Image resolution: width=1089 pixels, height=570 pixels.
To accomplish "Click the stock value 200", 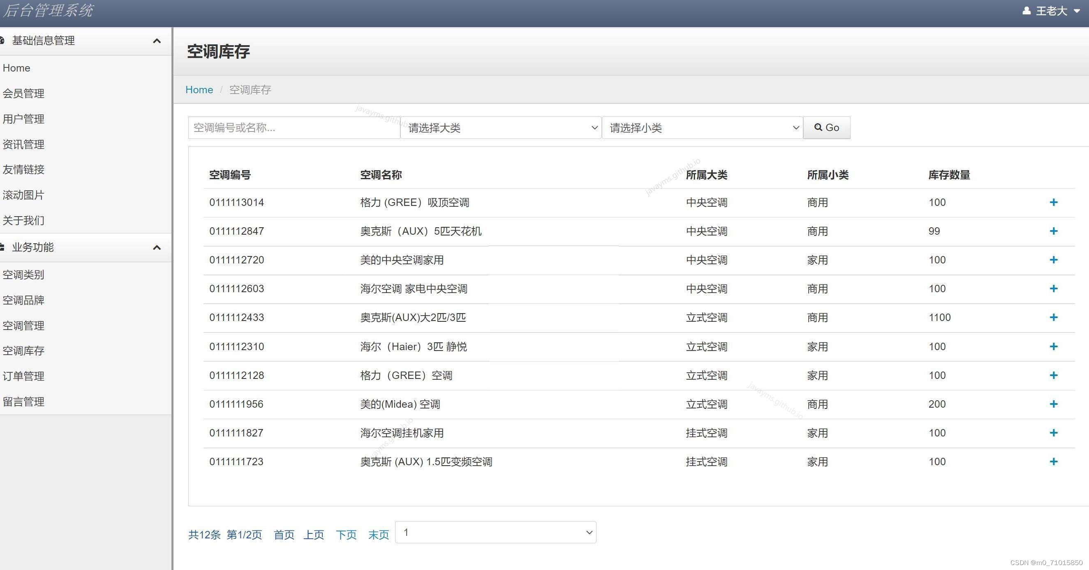I will pos(937,404).
